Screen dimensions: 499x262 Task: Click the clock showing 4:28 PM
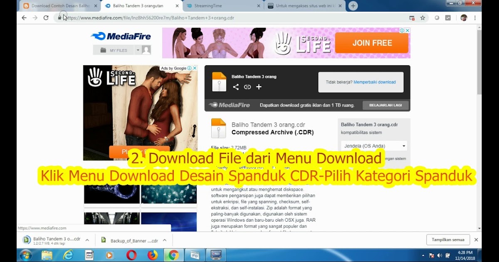point(465,252)
